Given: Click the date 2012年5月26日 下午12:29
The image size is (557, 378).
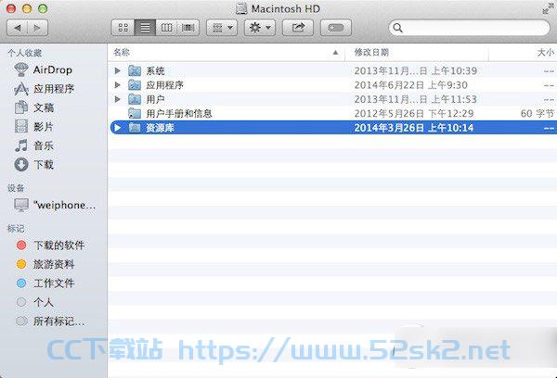Looking at the screenshot, I should [x=414, y=113].
